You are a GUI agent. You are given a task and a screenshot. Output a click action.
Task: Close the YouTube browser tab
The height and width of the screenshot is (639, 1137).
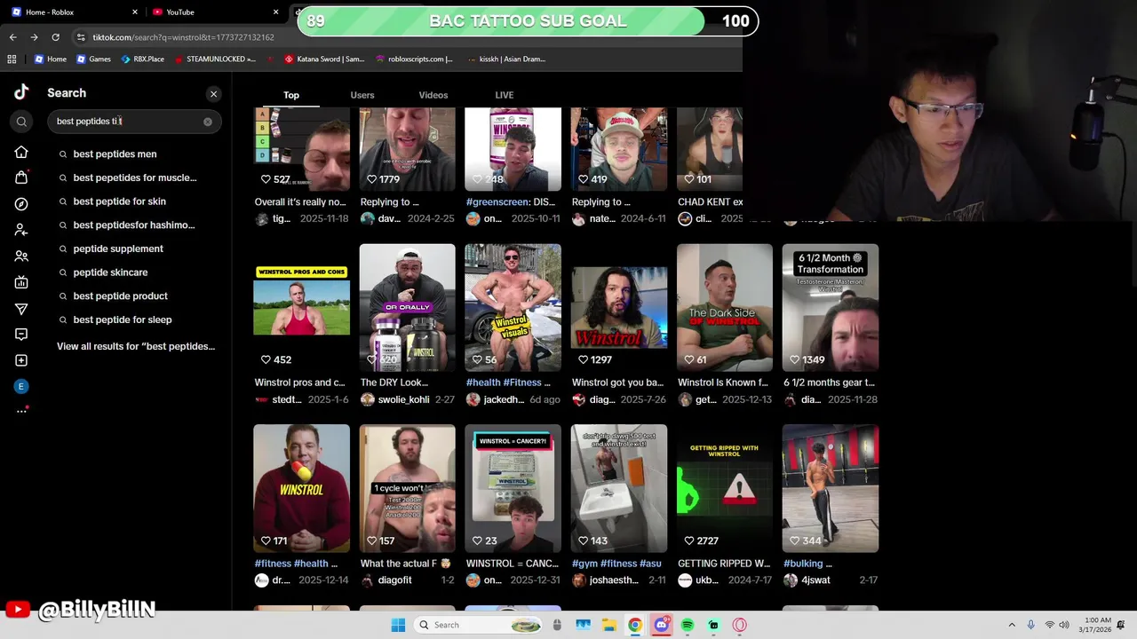[x=275, y=12]
